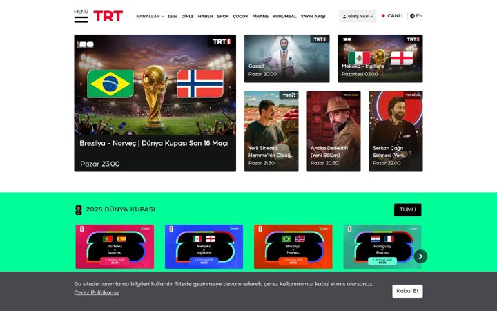Switch language with the EN globe icon
Image resolution: width=497 pixels, height=311 pixels.
click(416, 15)
